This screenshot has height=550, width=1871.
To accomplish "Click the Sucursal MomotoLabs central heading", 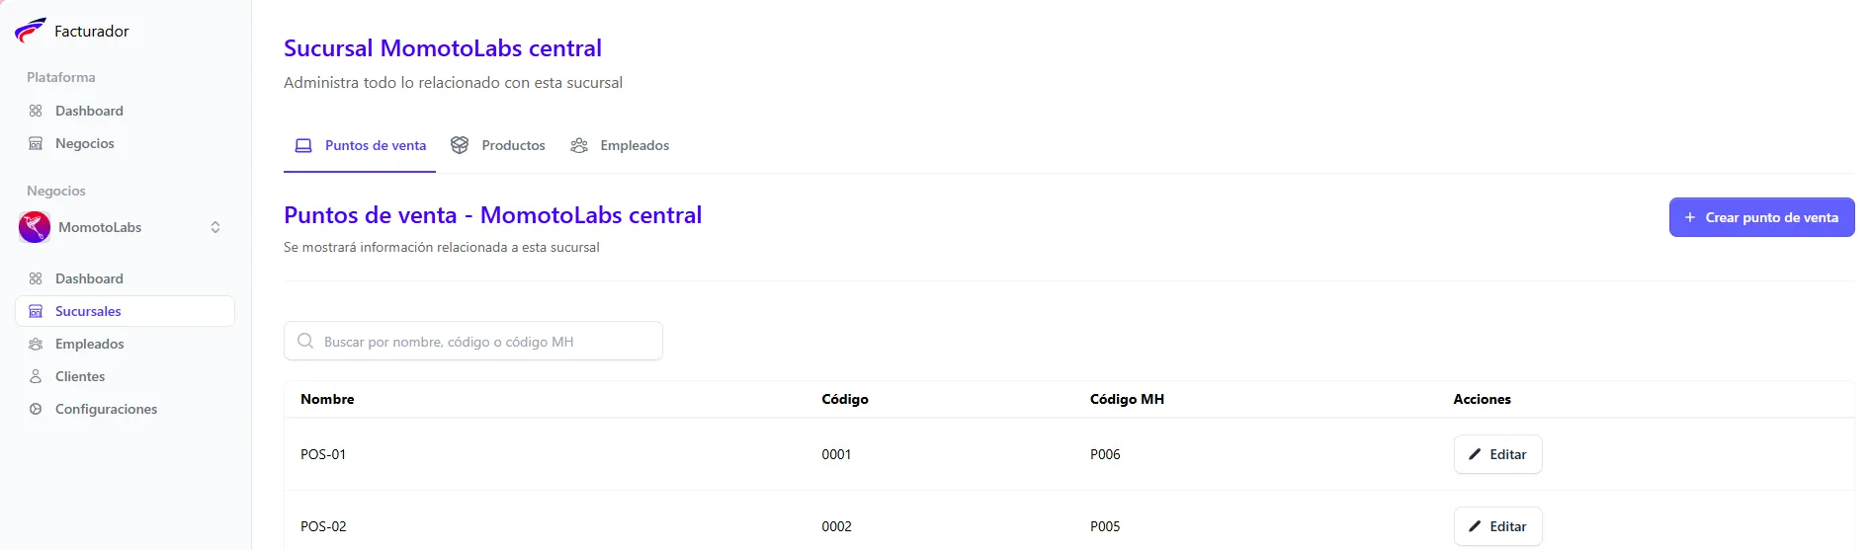I will [x=442, y=48].
